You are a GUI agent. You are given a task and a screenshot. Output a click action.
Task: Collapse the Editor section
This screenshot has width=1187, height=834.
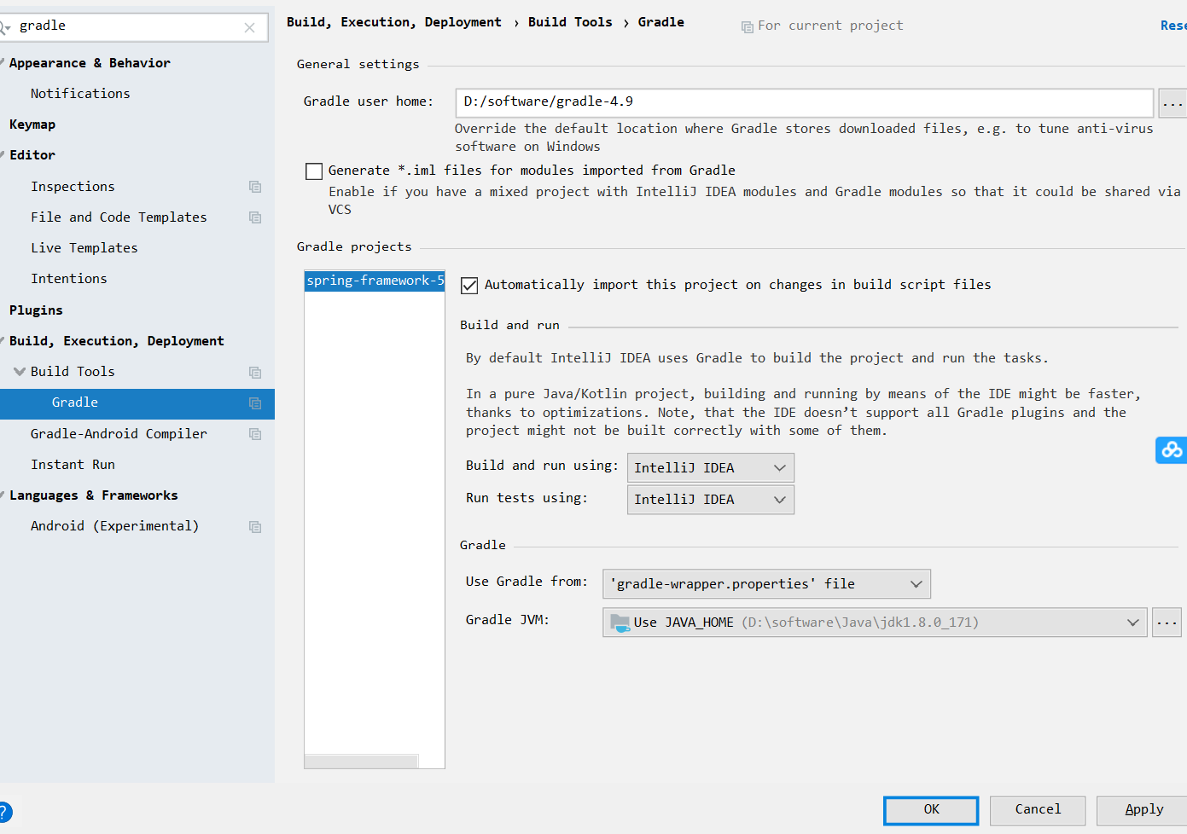click(x=3, y=155)
